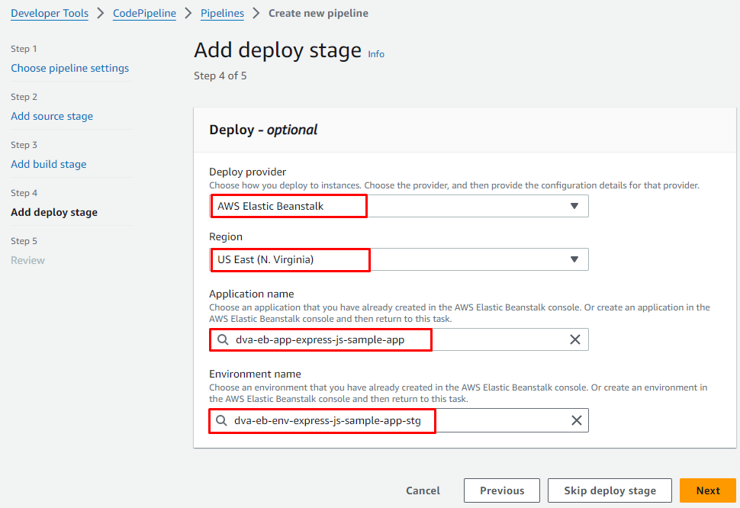Clear the Environment name field with X icon
Screen dimensions: 740x508
[x=577, y=420]
